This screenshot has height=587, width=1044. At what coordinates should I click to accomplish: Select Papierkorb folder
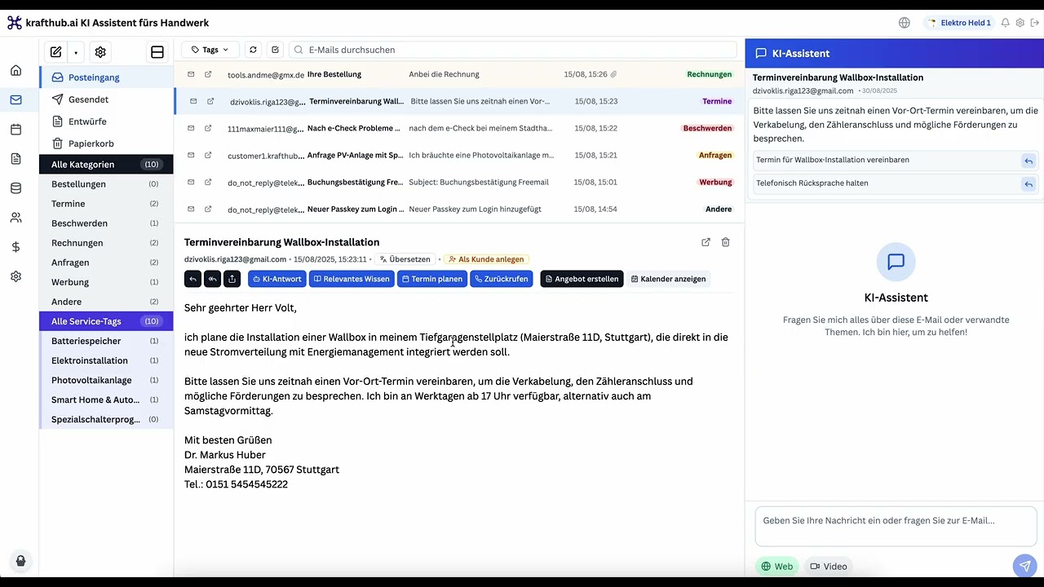pos(106,143)
